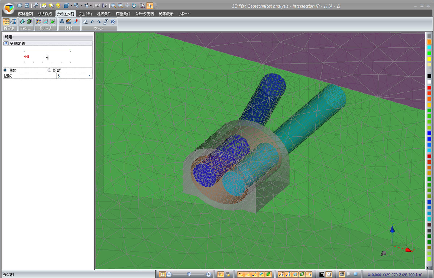Open the レポート tab
The height and width of the screenshot is (278, 434).
tap(184, 14)
